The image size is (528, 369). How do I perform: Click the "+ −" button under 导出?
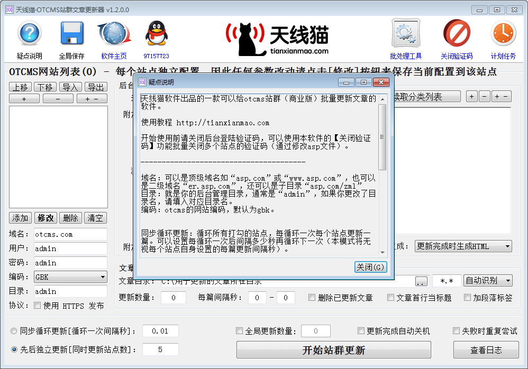point(92,99)
